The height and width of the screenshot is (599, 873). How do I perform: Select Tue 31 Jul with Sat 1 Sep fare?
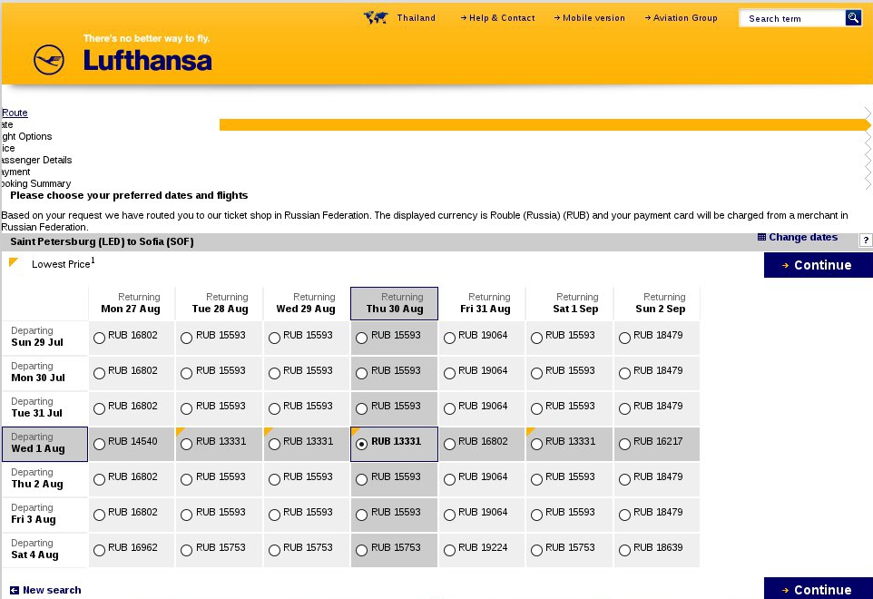point(536,409)
